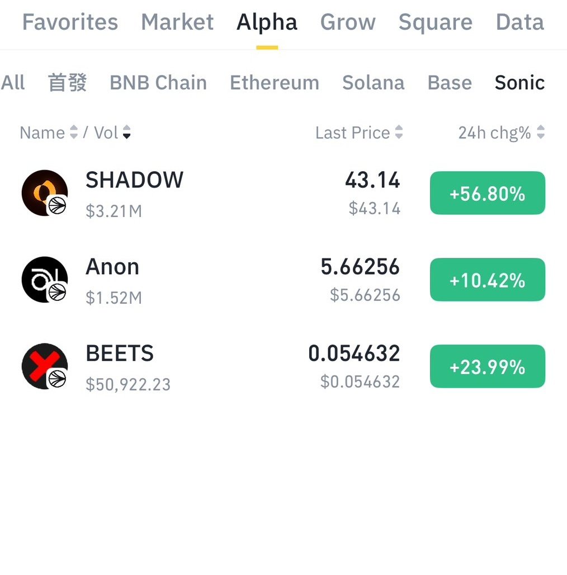Open the SHADOW token icon
567x575 pixels.
[45, 193]
